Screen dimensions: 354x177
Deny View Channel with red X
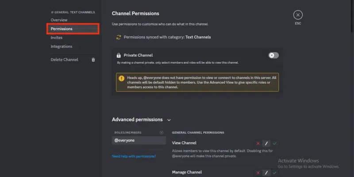pyautogui.click(x=258, y=143)
